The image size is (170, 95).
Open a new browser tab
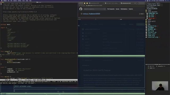pyautogui.click(x=138, y=3)
